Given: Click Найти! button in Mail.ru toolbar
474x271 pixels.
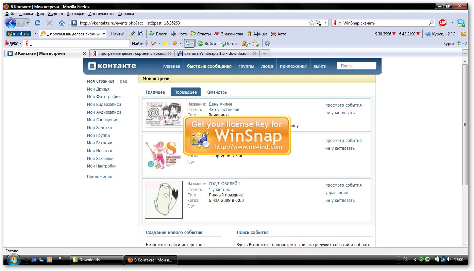Looking at the screenshot, I should pyautogui.click(x=118, y=34).
